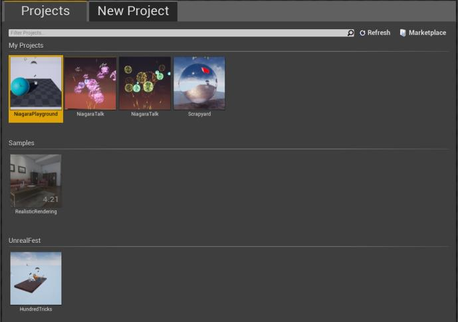
Task: Switch to the Projects tab
Action: tap(45, 11)
